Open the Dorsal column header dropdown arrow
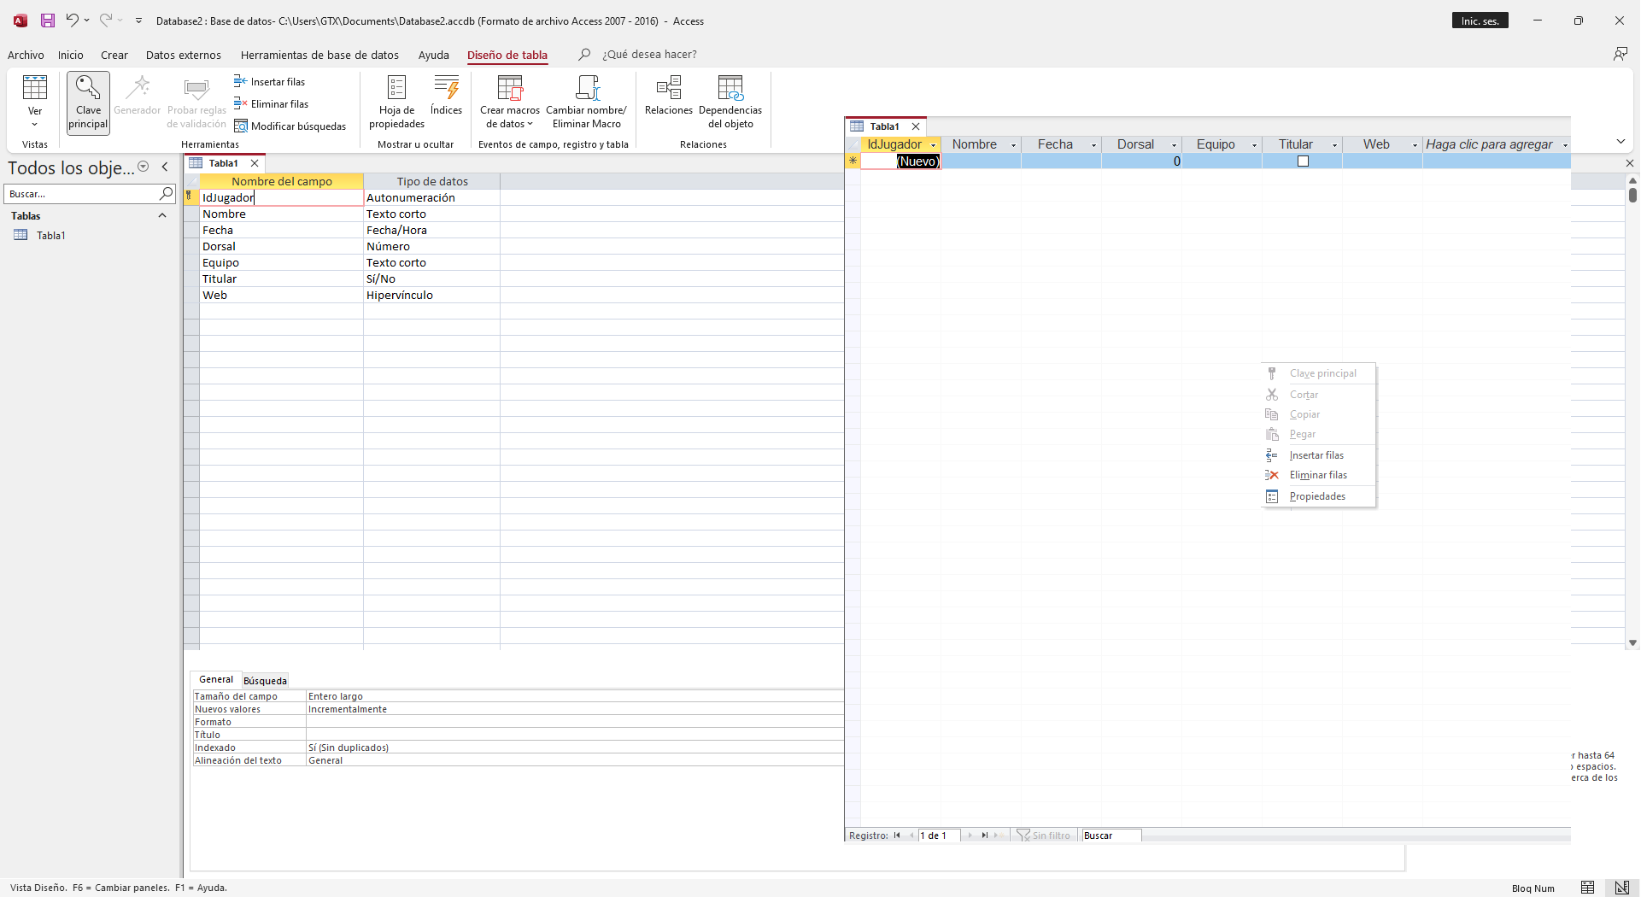Image resolution: width=1641 pixels, height=897 pixels. pos(1174,145)
